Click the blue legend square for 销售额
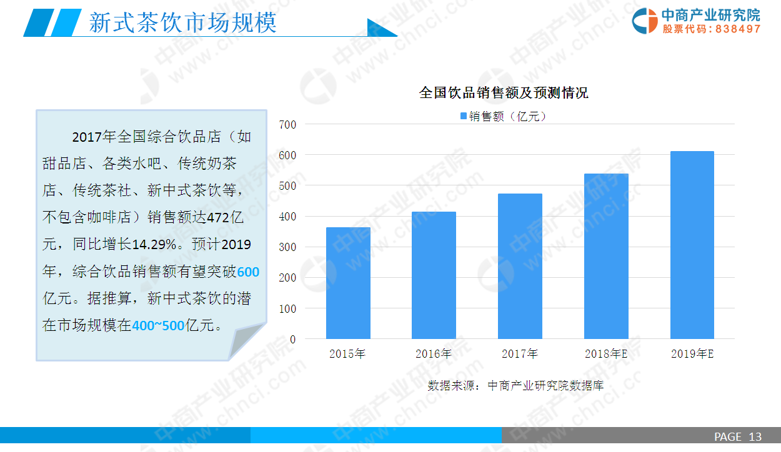This screenshot has width=781, height=452. [463, 116]
